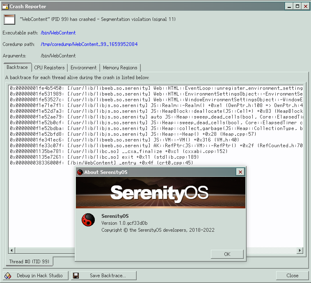Click the Crash Reporter title bar icon

click(5, 6)
